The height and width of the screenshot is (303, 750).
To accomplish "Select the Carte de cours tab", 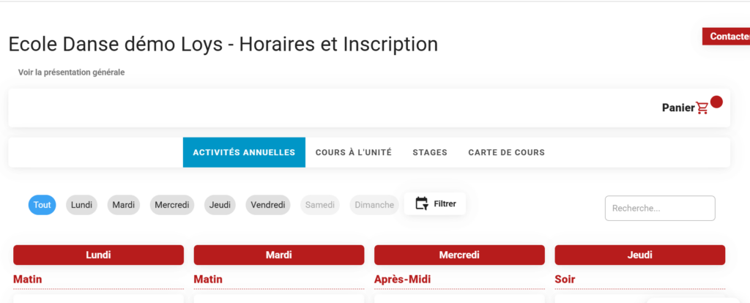I will (x=506, y=152).
